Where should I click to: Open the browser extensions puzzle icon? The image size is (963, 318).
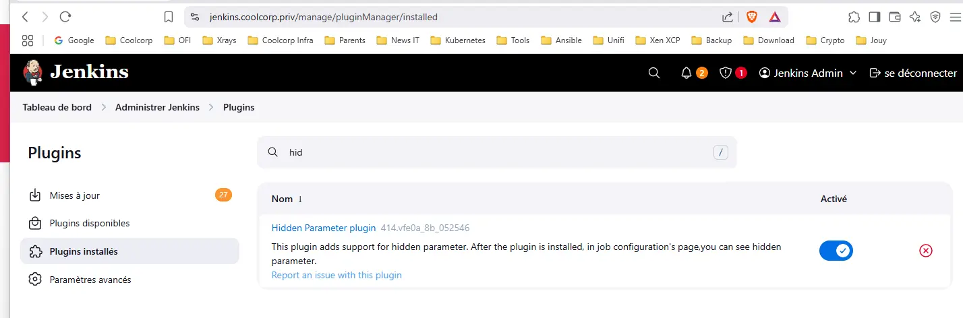[x=854, y=17]
